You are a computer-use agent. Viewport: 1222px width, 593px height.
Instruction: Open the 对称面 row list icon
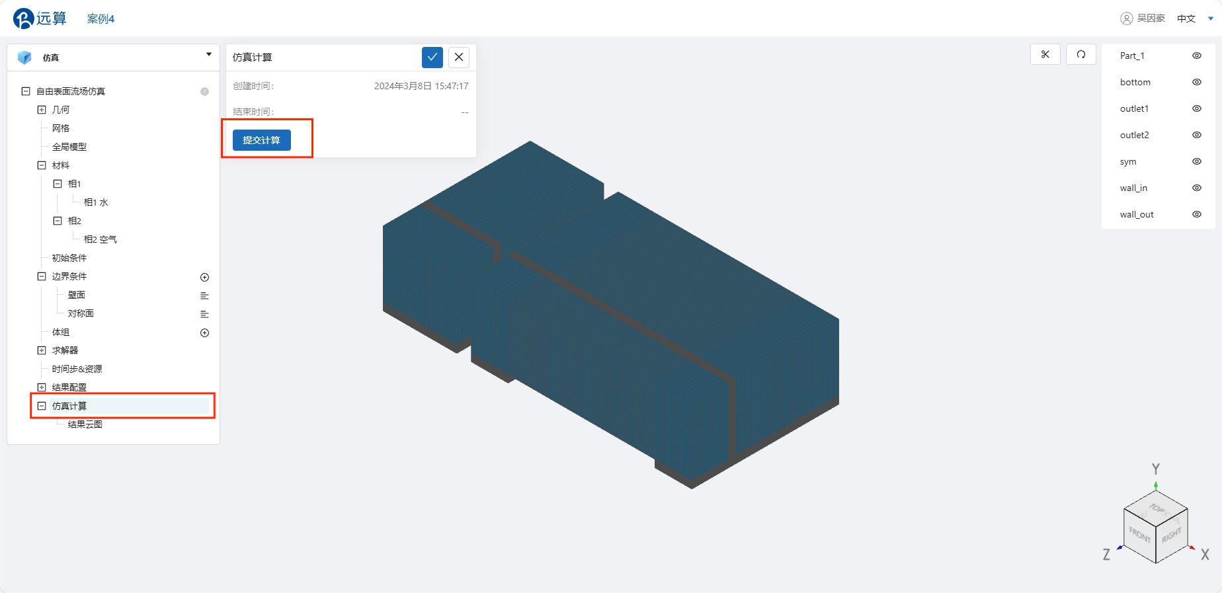click(x=205, y=314)
